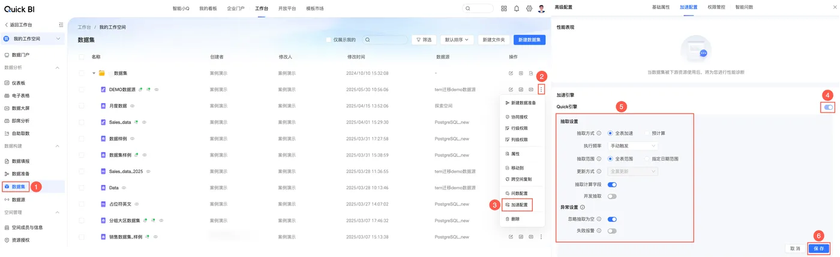Toggle 忽略抽取为空 switch
The height and width of the screenshot is (257, 840).
click(612, 219)
